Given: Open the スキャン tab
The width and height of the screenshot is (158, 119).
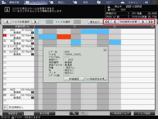Looking at the screenshot, I should point(130,2).
